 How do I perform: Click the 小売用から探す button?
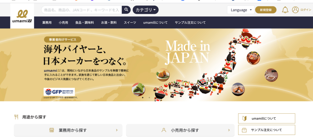point(180,130)
